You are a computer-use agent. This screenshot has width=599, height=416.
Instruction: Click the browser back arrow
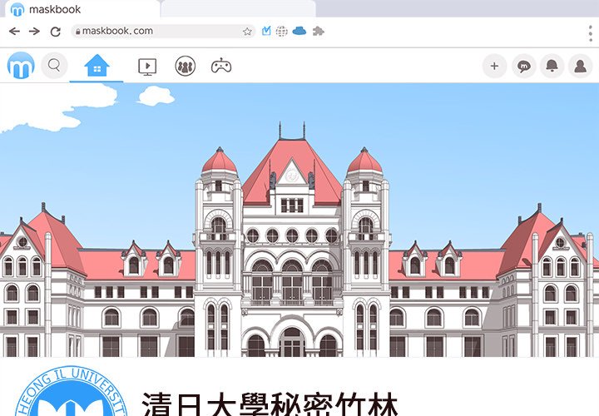coord(14,31)
